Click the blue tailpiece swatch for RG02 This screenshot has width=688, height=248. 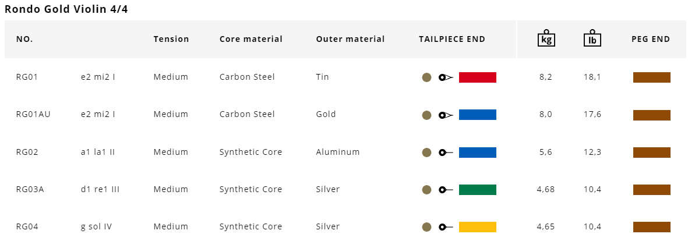[x=477, y=153]
